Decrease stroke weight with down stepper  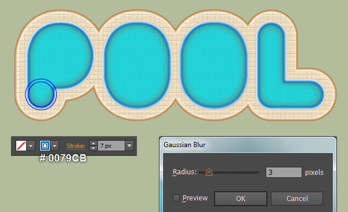coord(93,148)
